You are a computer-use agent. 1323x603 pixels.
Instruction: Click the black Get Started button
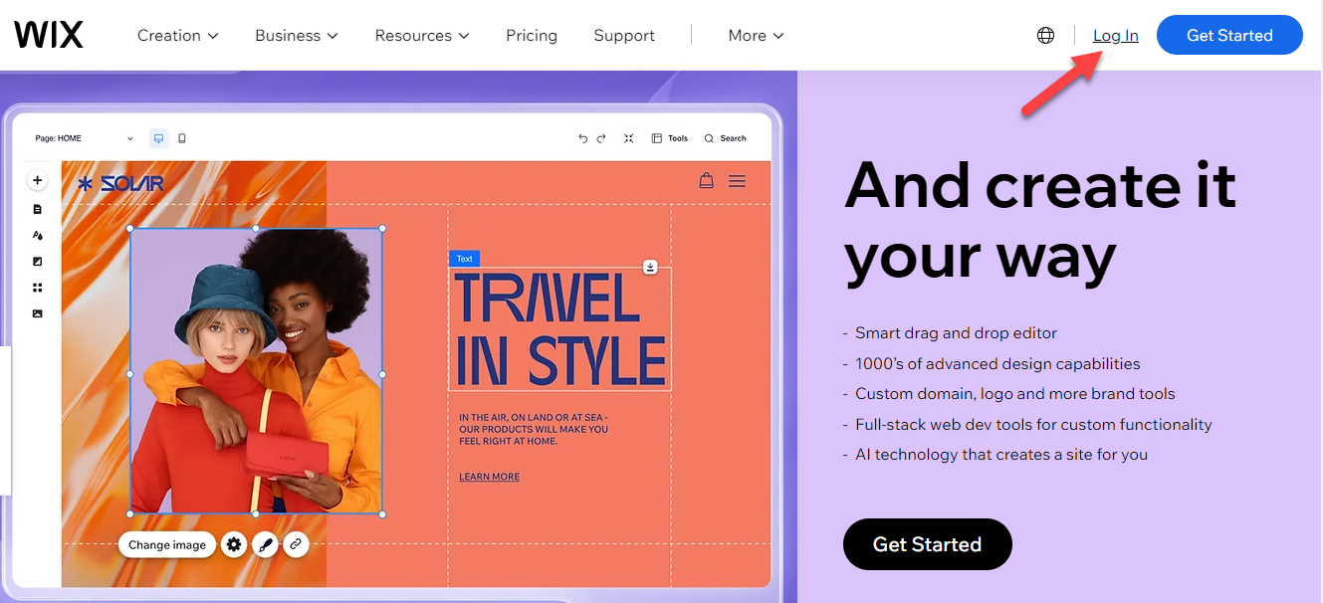(x=928, y=544)
